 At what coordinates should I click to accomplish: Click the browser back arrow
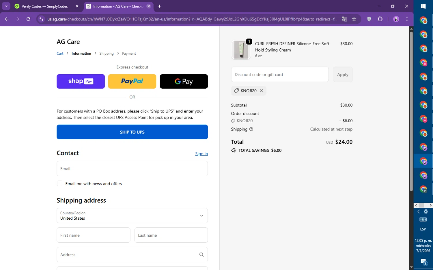[7, 19]
